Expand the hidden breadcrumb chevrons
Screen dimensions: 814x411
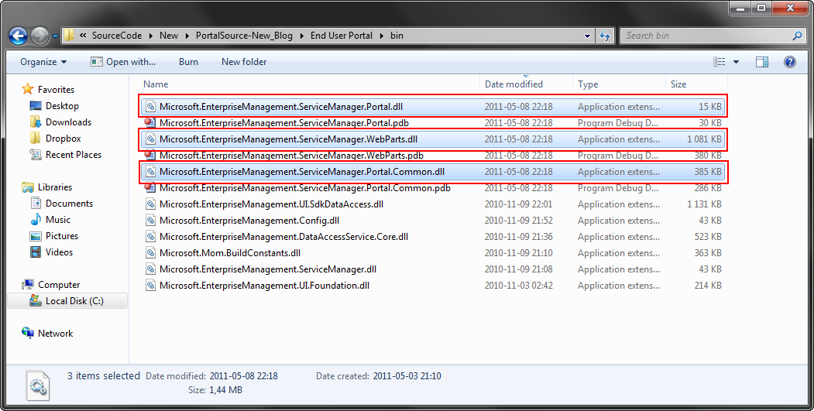click(x=83, y=36)
